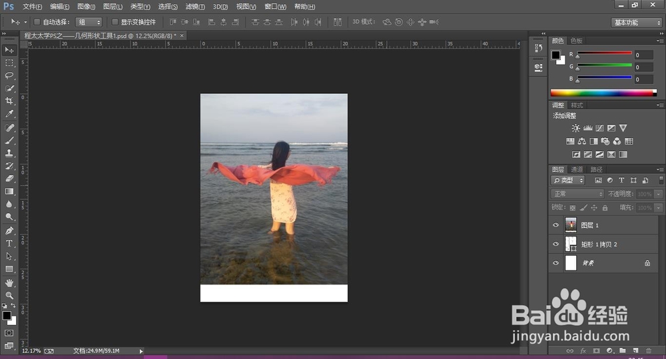
Task: Click the delete layer trash icon
Action: pyautogui.click(x=649, y=350)
